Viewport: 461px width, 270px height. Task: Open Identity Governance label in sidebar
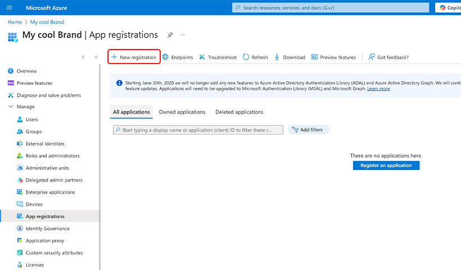(48, 228)
